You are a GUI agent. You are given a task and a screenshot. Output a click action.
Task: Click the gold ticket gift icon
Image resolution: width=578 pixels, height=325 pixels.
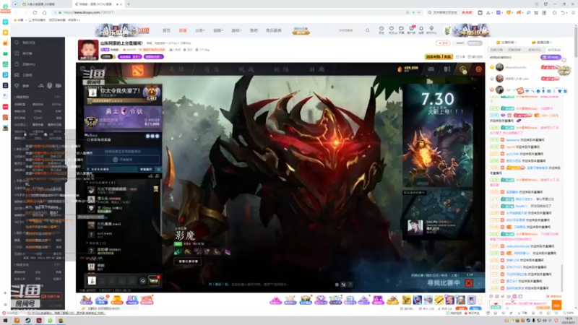[439, 300]
